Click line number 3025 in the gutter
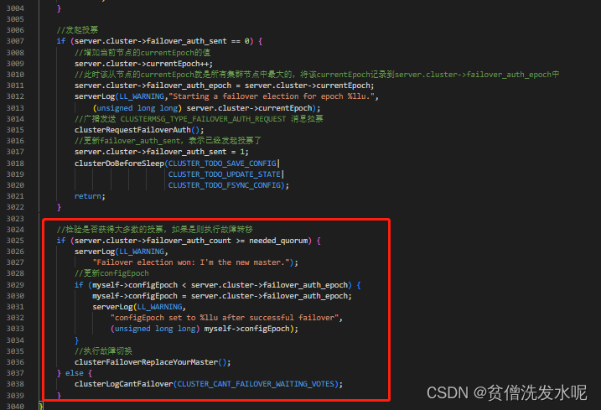 pos(15,241)
